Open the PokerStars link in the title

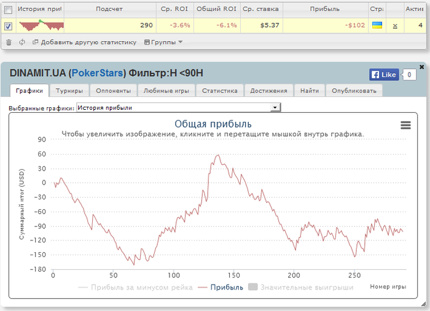pyautogui.click(x=97, y=73)
